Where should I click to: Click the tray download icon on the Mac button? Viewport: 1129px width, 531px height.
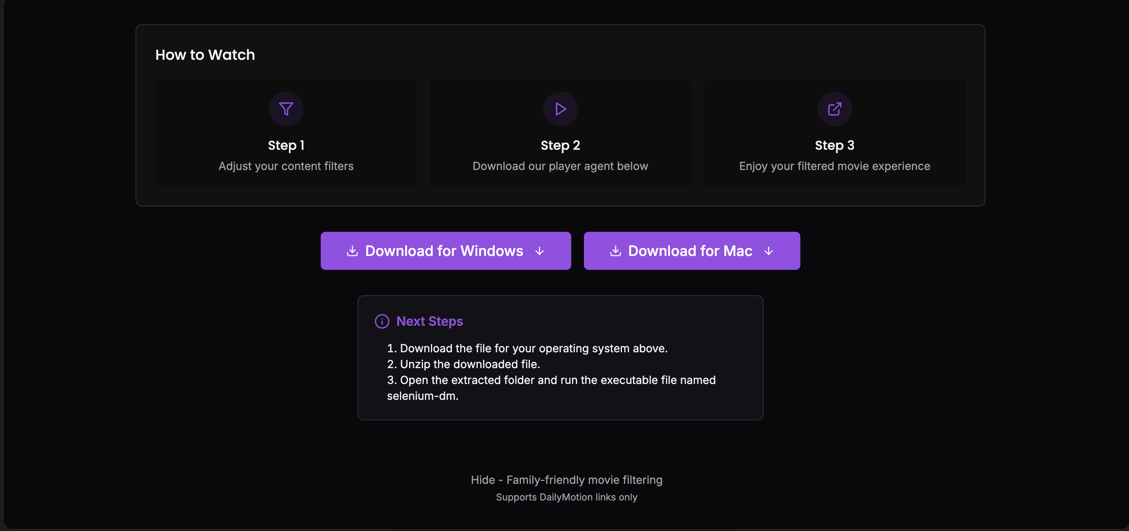pos(615,251)
